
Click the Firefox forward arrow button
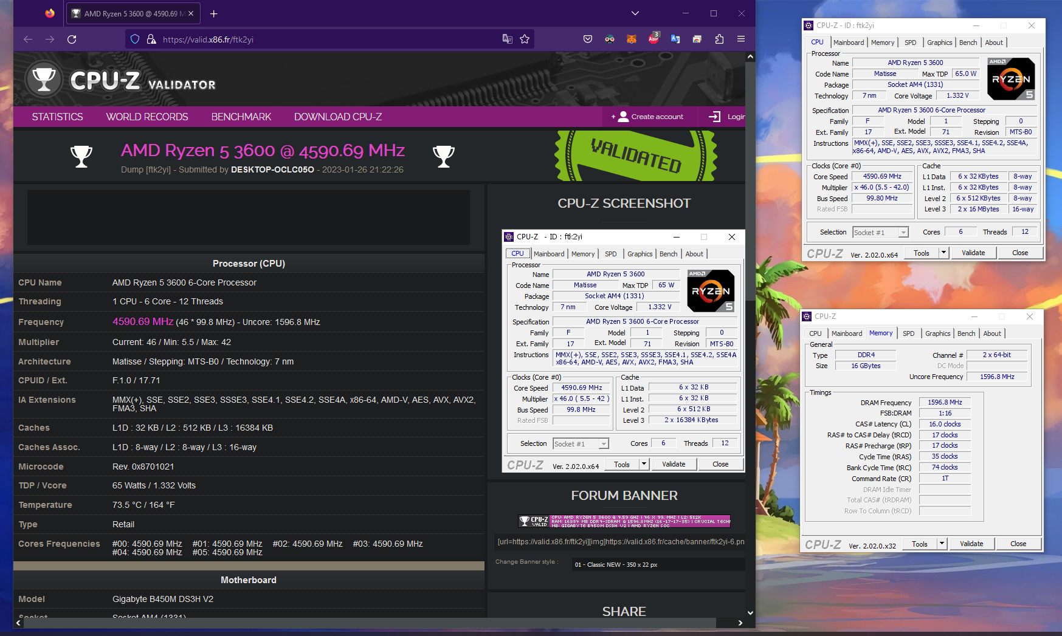tap(50, 39)
